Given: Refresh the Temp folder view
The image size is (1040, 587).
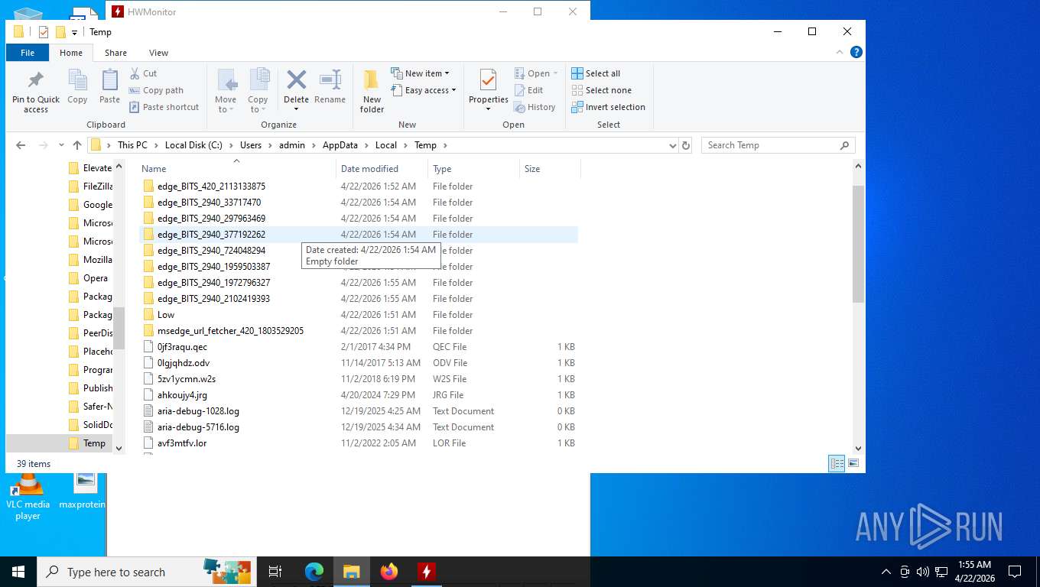Looking at the screenshot, I should click(x=686, y=145).
